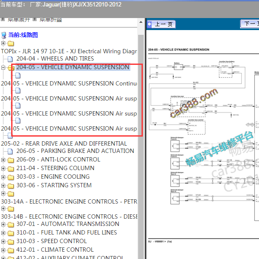Expand the 307-01 AUTOMATIC TRANSMISSION node

coord(3,224)
